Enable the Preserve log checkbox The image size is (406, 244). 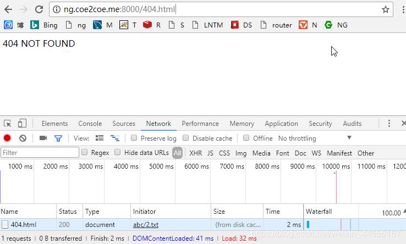134,137
